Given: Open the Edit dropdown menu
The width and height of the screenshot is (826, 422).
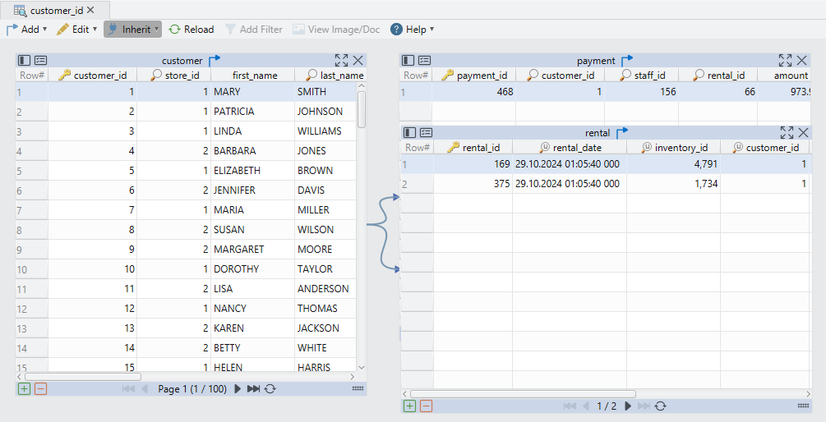Looking at the screenshot, I should 77,30.
